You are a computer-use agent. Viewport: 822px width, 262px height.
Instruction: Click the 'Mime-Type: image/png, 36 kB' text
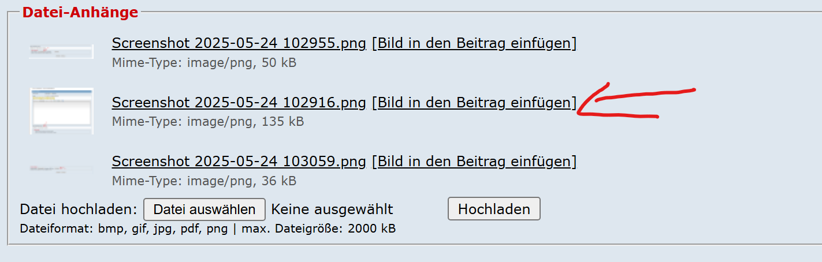204,181
